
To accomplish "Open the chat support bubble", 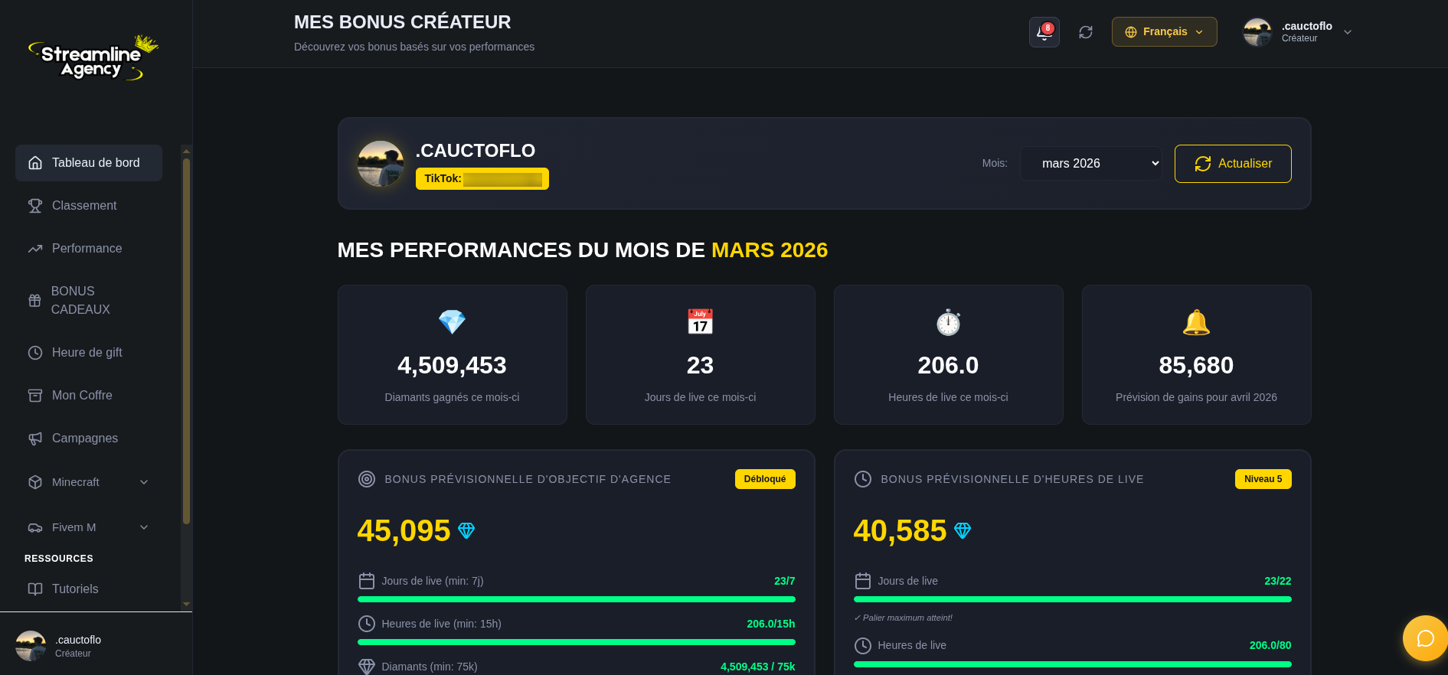I will click(x=1424, y=637).
